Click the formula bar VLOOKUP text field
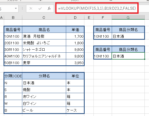This screenshot has width=149, height=116. pos(97,8)
